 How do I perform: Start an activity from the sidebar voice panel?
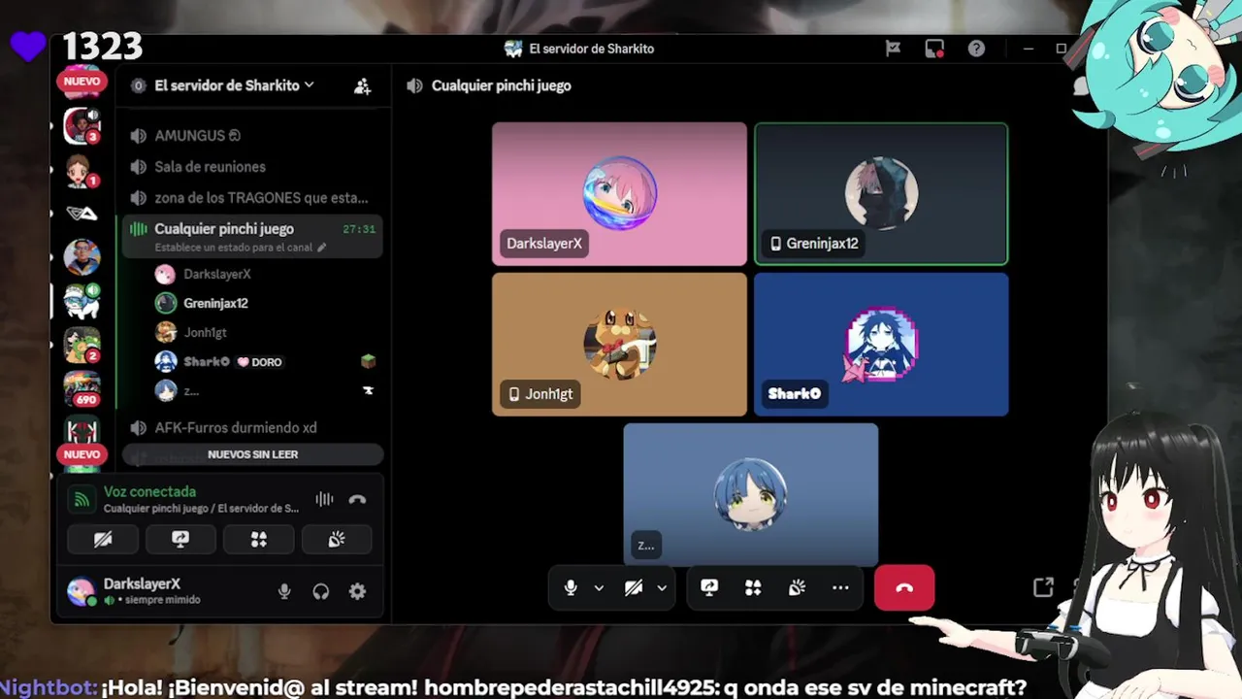258,540
